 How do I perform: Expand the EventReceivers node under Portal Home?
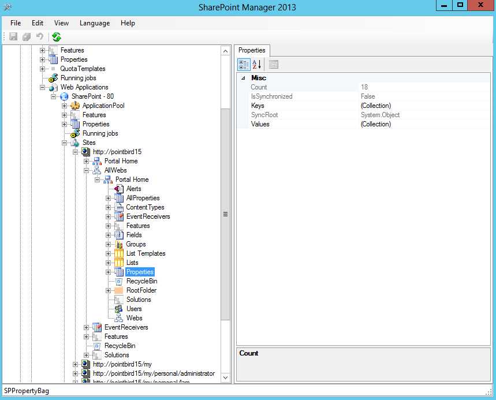pyautogui.click(x=108, y=216)
